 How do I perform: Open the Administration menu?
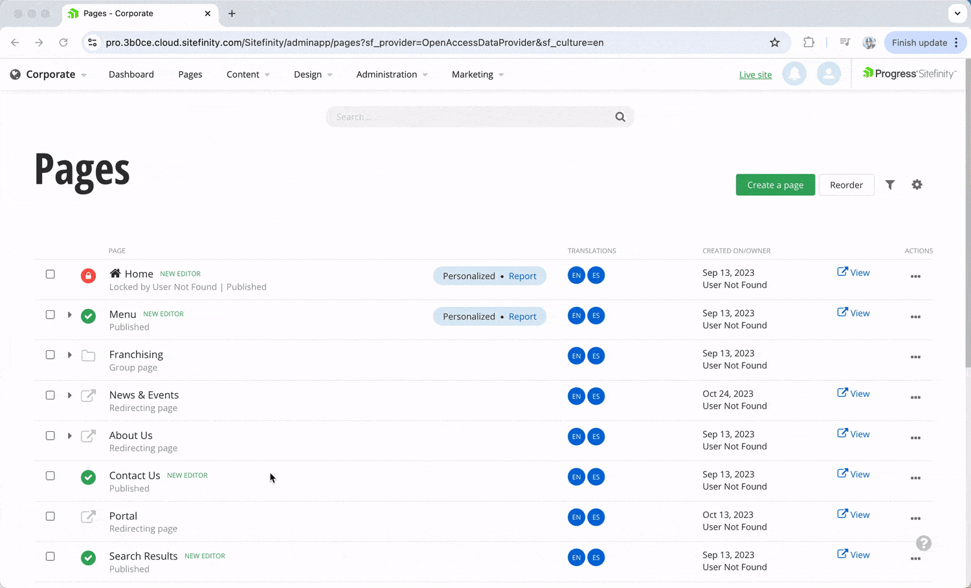click(x=392, y=74)
